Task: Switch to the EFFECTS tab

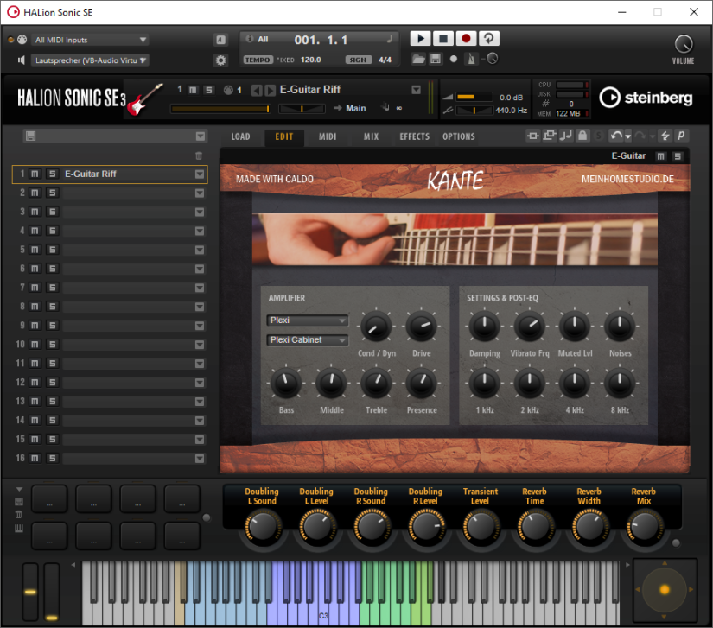Action: pyautogui.click(x=414, y=136)
